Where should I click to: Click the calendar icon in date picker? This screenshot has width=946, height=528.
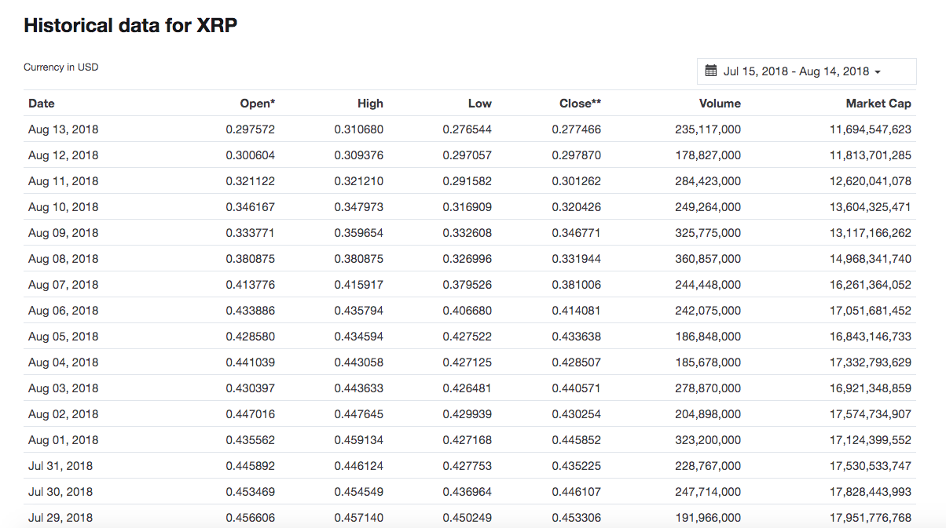tap(711, 71)
